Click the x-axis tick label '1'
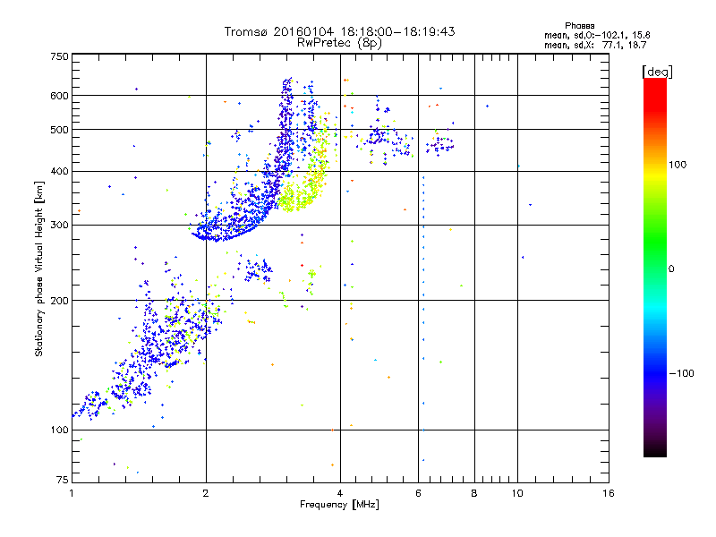 [72, 493]
